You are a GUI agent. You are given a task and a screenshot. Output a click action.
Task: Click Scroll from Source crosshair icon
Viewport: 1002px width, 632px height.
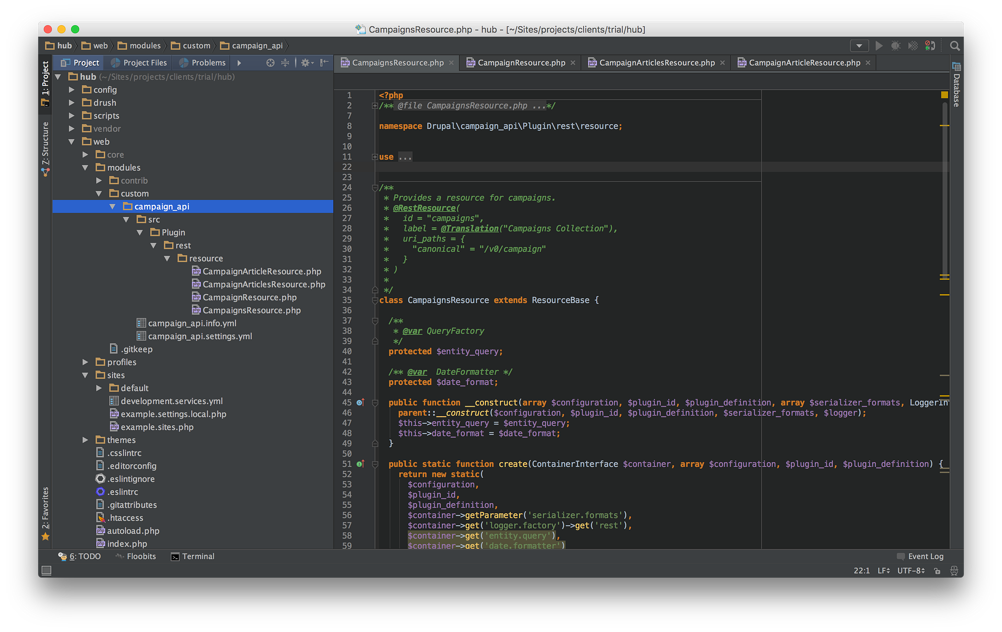(x=271, y=63)
